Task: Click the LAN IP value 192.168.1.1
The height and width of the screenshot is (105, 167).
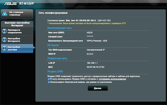Action: pos(92,63)
